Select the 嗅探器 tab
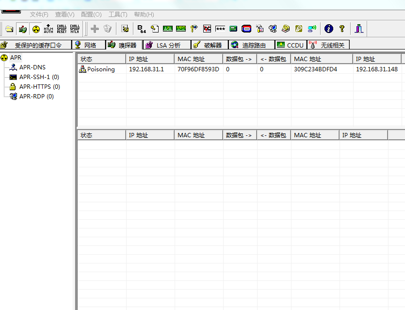405x310 pixels. tap(125, 45)
